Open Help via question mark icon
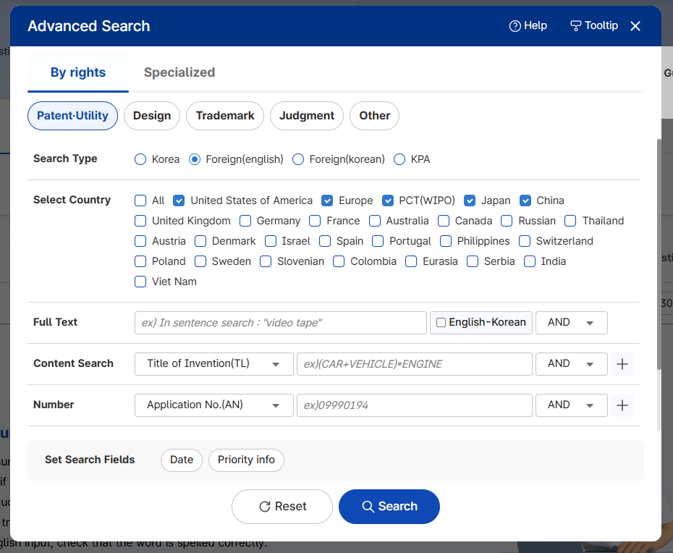Screen dimensions: 673x553 (515, 26)
